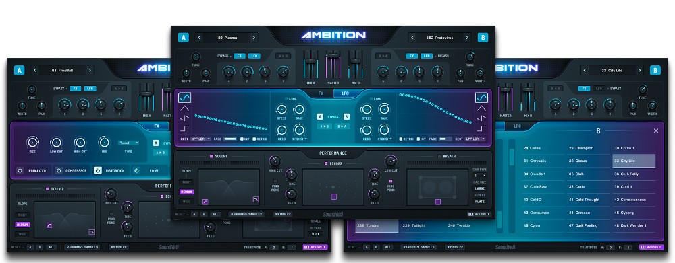Screen dimensions: 675x263
Task: Enable RETRIG checkbox on right LFO in center window
Action: (400, 139)
